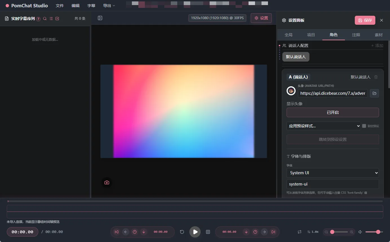Image resolution: width=390 pixels, height=242 pixels.
Task: Click the timeline zoom slider
Action: 339,232
